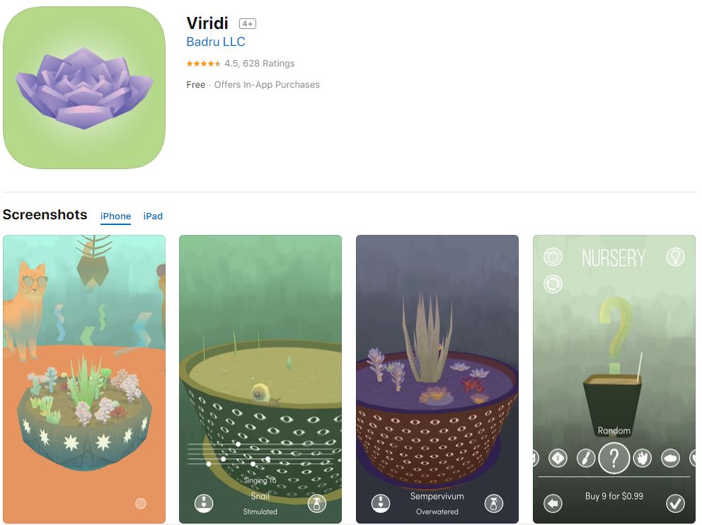Open the cat and succulents screenshot
The height and width of the screenshot is (525, 702).
tap(84, 379)
